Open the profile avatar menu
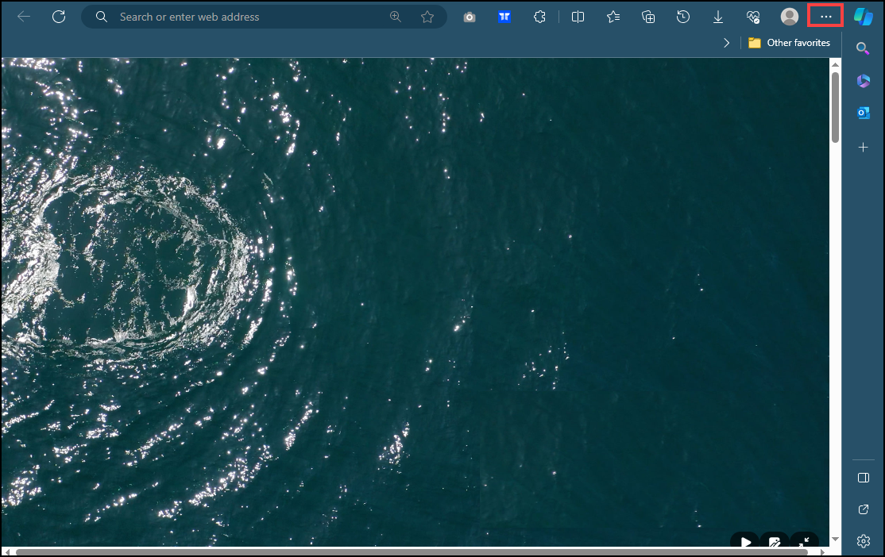Viewport: 885px width, 557px height. point(790,17)
